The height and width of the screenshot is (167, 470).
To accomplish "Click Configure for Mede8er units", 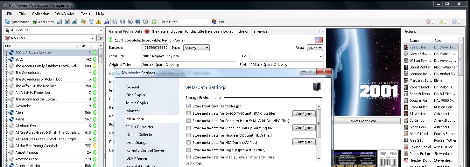I will (x=304, y=128).
